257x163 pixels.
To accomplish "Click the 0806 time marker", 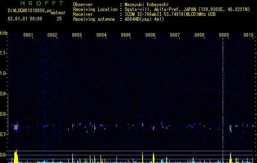I will click(x=150, y=35).
